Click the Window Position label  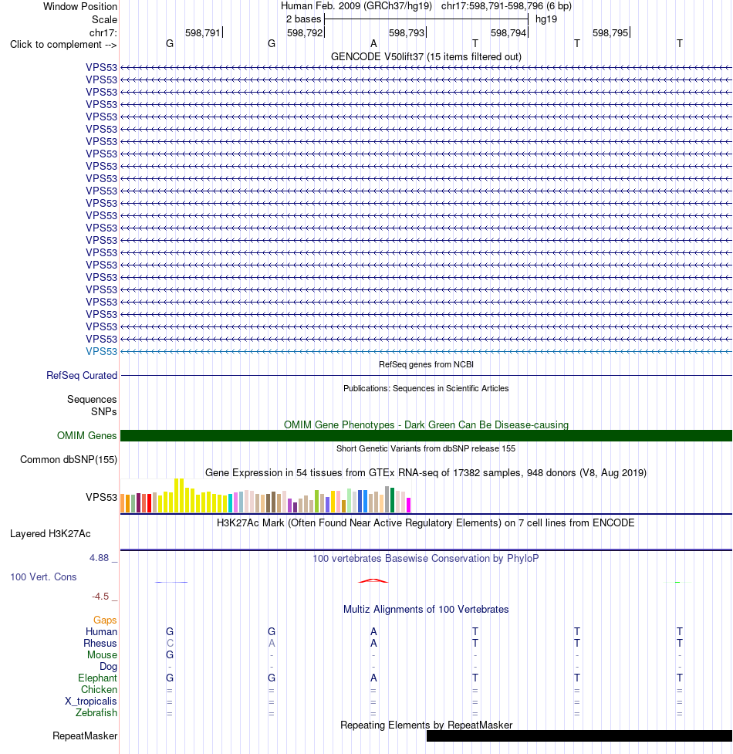79,7
